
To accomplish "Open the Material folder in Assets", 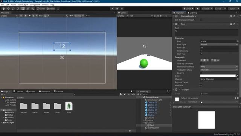I will (x=23, y=107).
